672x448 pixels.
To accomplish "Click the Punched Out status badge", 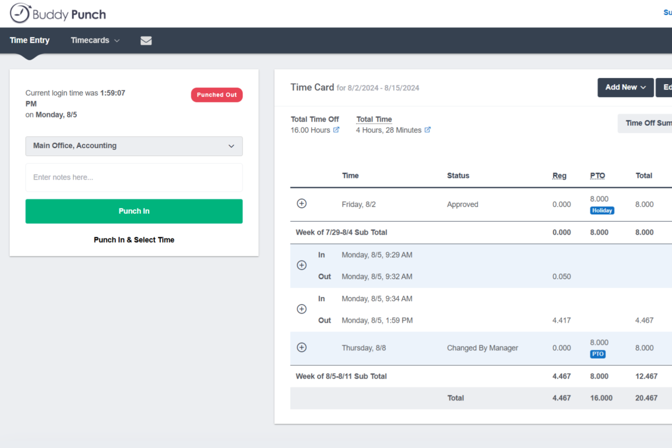I will (217, 95).
